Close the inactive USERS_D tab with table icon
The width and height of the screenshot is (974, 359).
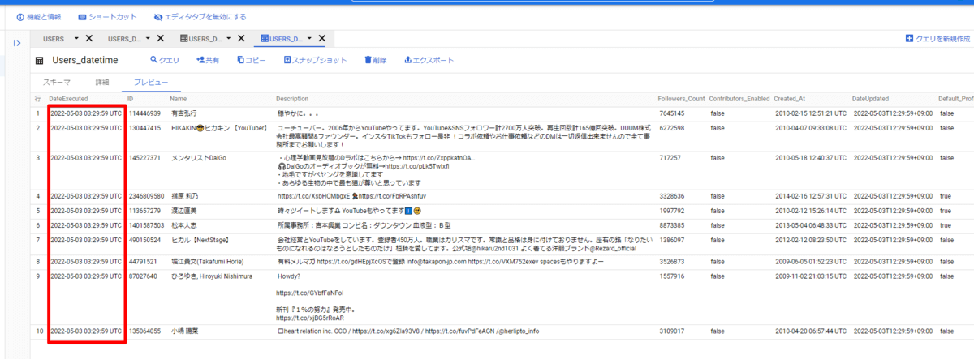[241, 39]
